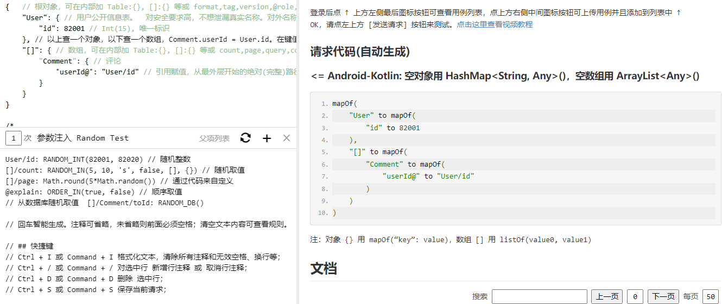Screen dimensions: 722x304
Task: Click the 下一页 next page button
Action: [663, 296]
